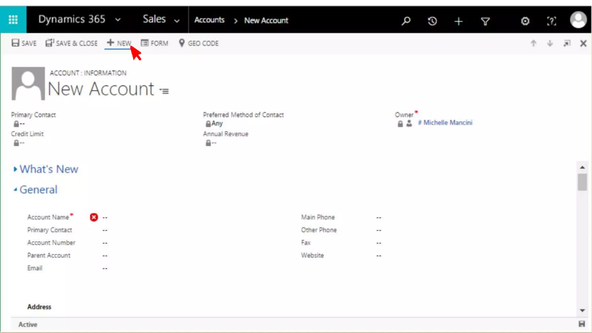Open the advanced find funnel icon
Viewport: 592px width, 333px height.
(x=485, y=21)
